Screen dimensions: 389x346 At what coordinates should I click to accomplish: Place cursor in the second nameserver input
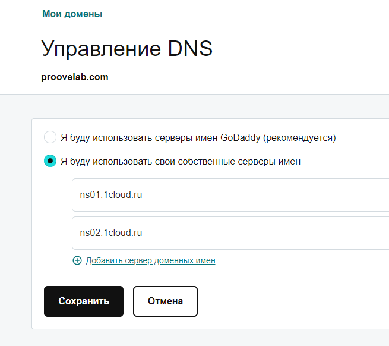click(230, 232)
